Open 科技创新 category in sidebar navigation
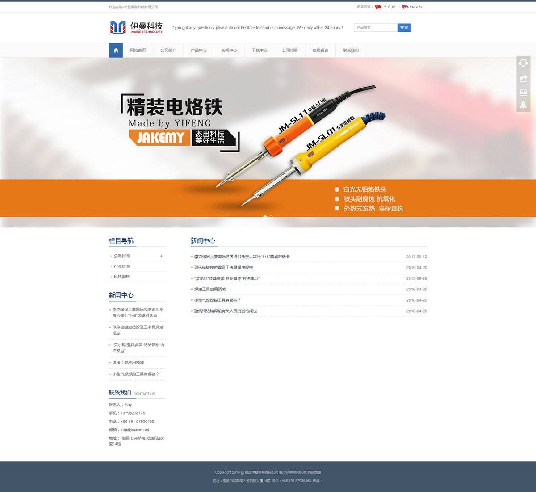The image size is (536, 492). coord(121,277)
